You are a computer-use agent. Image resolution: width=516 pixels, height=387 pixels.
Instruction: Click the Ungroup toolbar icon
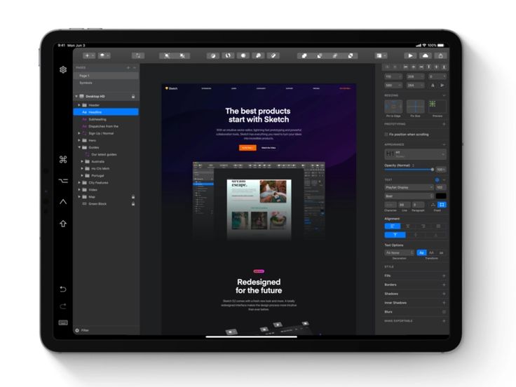(x=182, y=55)
